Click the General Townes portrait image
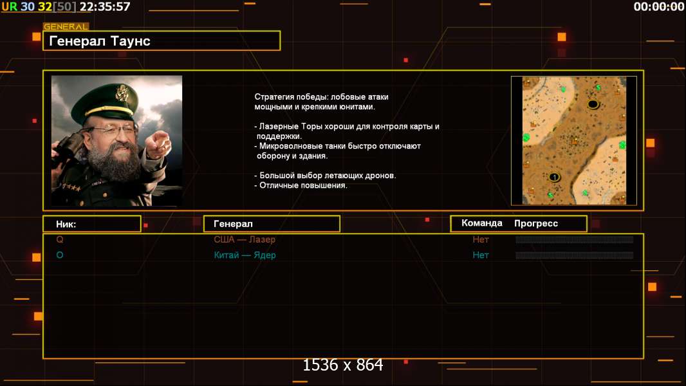 pyautogui.click(x=117, y=141)
